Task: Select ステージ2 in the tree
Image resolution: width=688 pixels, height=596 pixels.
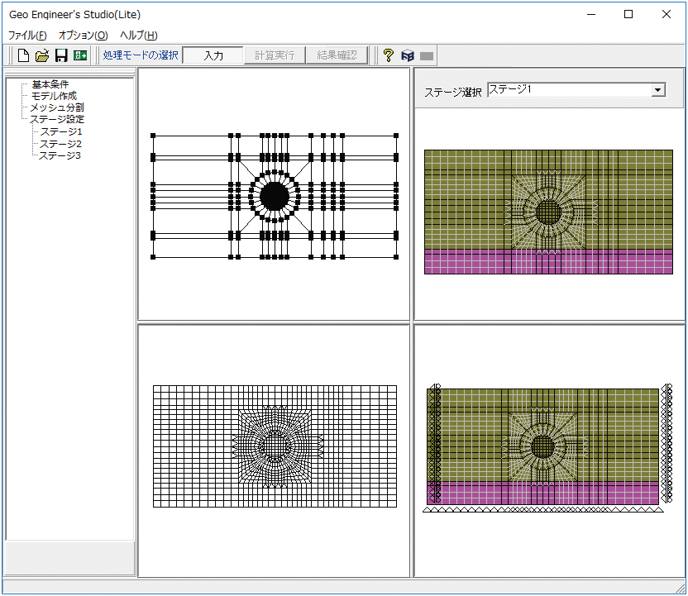Action: tap(61, 144)
